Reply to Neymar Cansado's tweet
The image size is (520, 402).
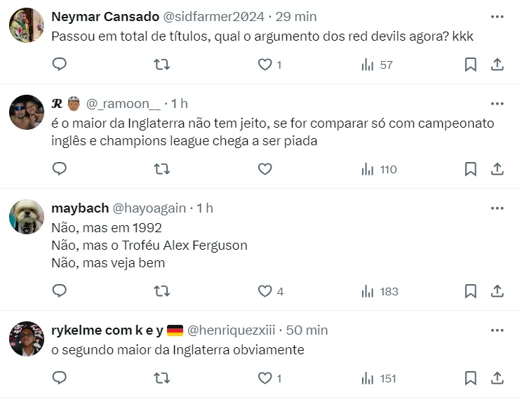[60, 65]
